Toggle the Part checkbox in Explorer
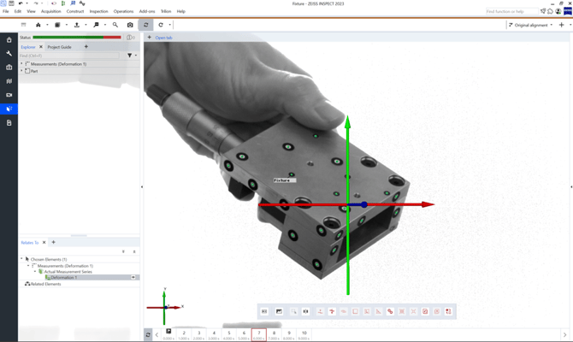The width and height of the screenshot is (573, 342). (x=28, y=71)
